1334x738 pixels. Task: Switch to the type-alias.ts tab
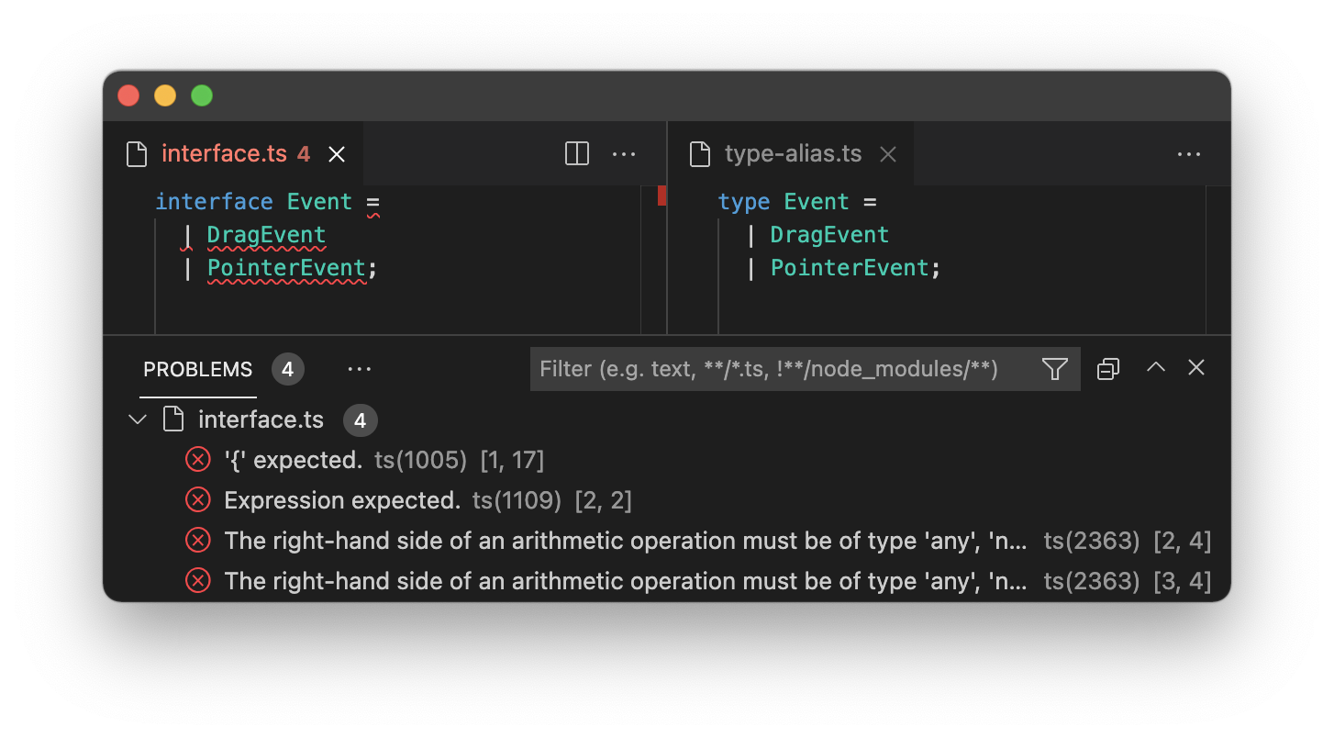[791, 154]
